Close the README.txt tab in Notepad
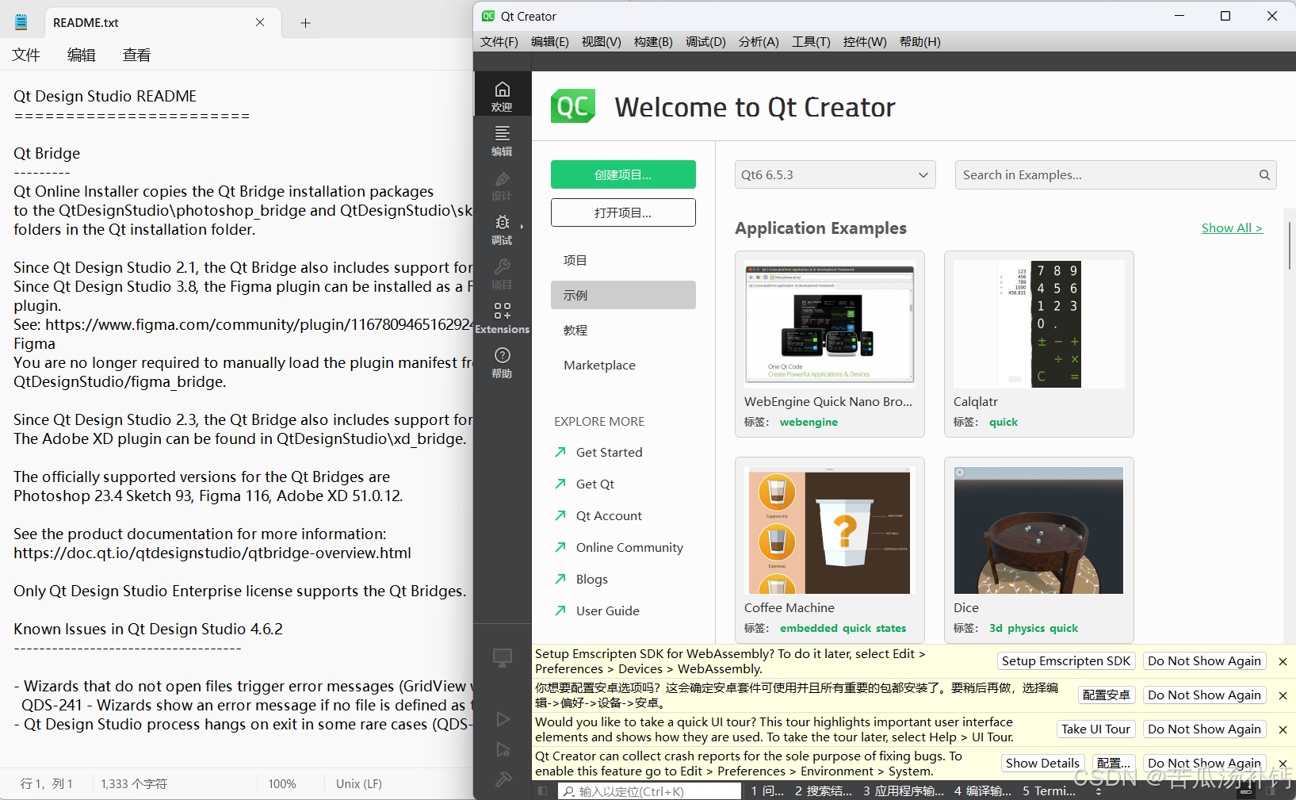The image size is (1296, 800). tap(260, 22)
